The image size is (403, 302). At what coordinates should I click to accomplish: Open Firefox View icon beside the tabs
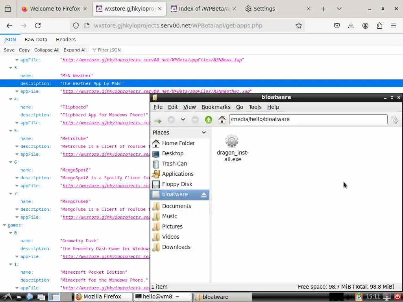pos(8,9)
